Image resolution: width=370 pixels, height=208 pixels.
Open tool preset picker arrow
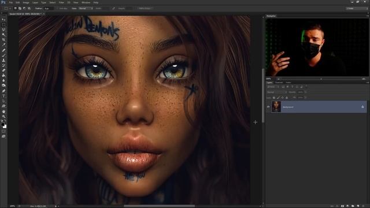(10, 8)
